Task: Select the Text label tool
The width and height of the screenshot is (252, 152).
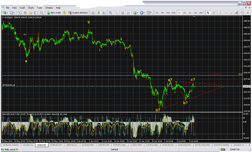Action: pos(248,13)
